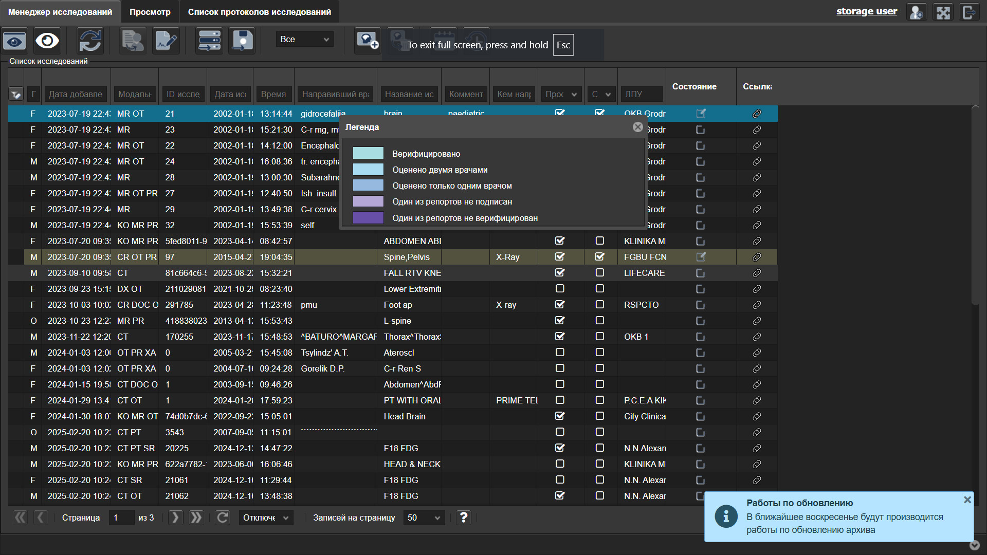Select the 'Tsylindz' A.T.' referring doctor cell
987x555 pixels.
click(336, 353)
